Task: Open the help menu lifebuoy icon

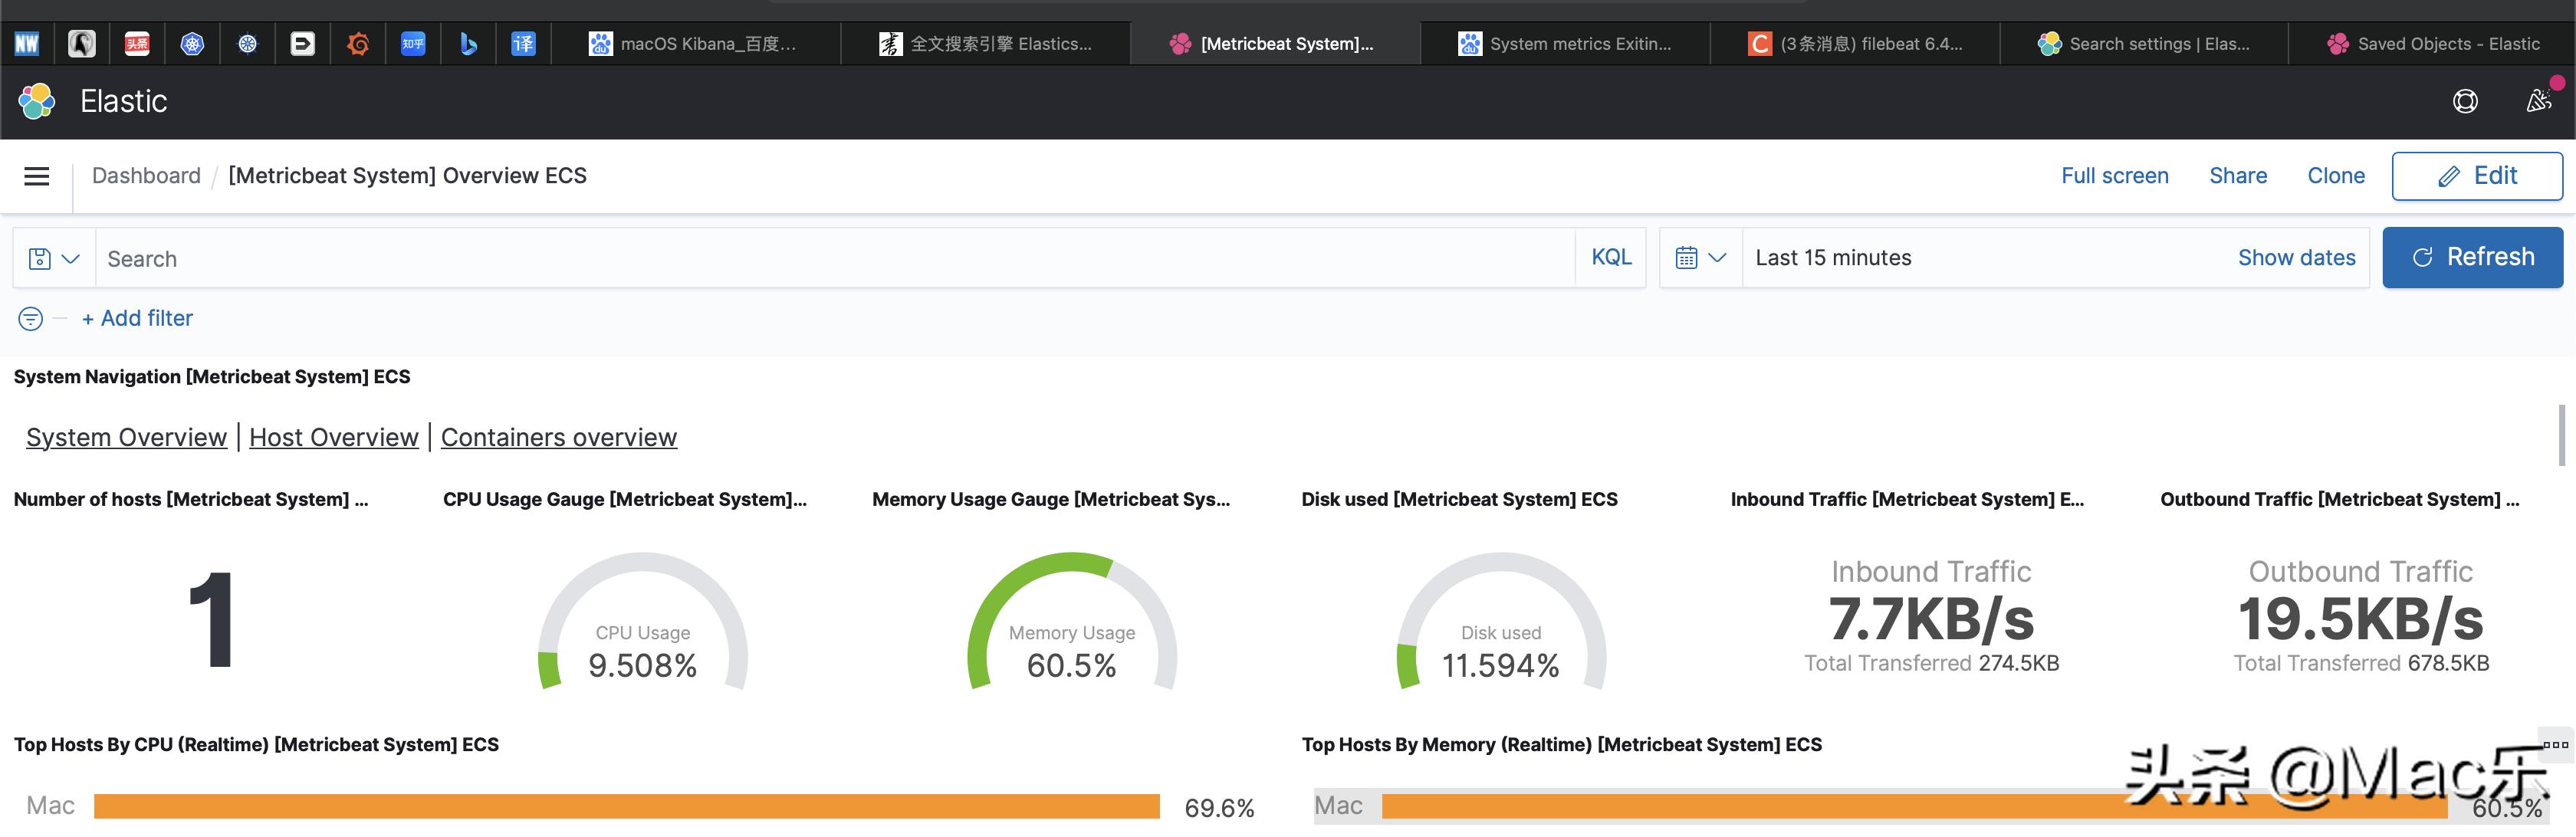Action: click(x=2465, y=101)
